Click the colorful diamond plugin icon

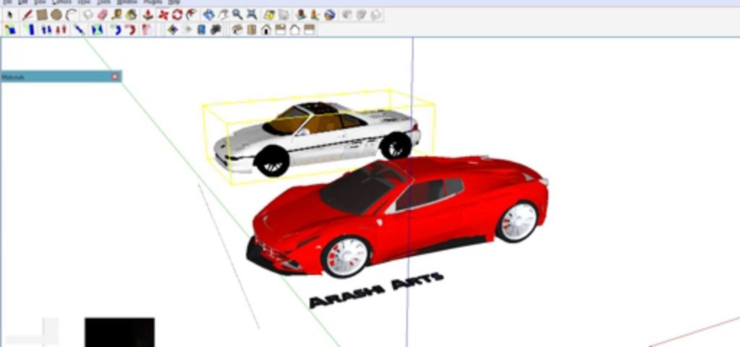click(x=172, y=30)
